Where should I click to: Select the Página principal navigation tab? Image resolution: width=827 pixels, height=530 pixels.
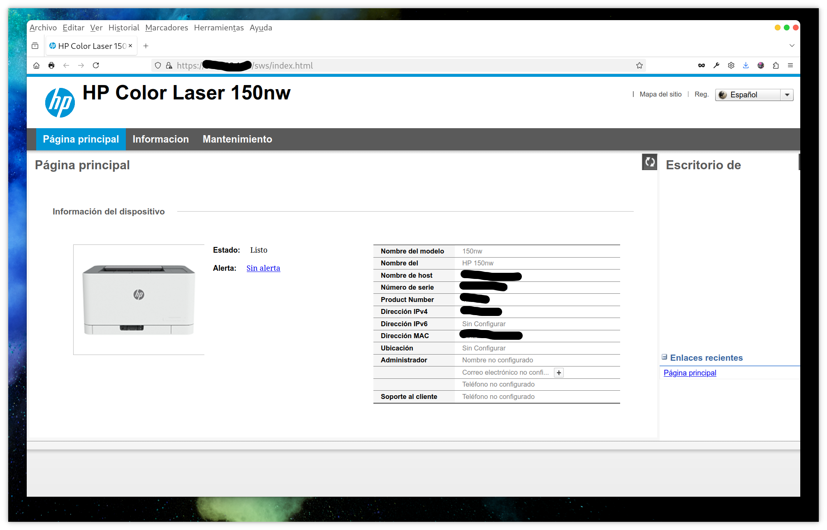[x=81, y=139]
